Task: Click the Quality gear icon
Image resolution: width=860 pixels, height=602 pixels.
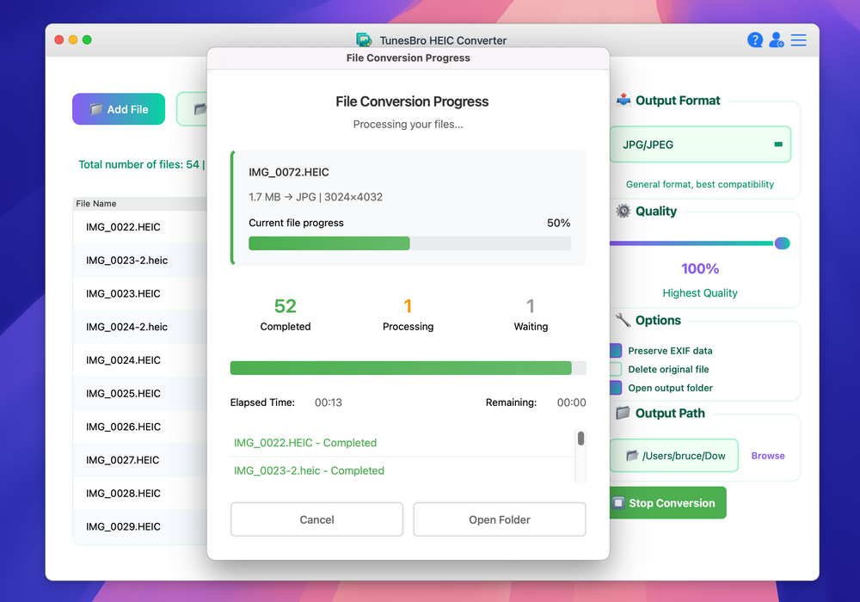Action: point(623,211)
